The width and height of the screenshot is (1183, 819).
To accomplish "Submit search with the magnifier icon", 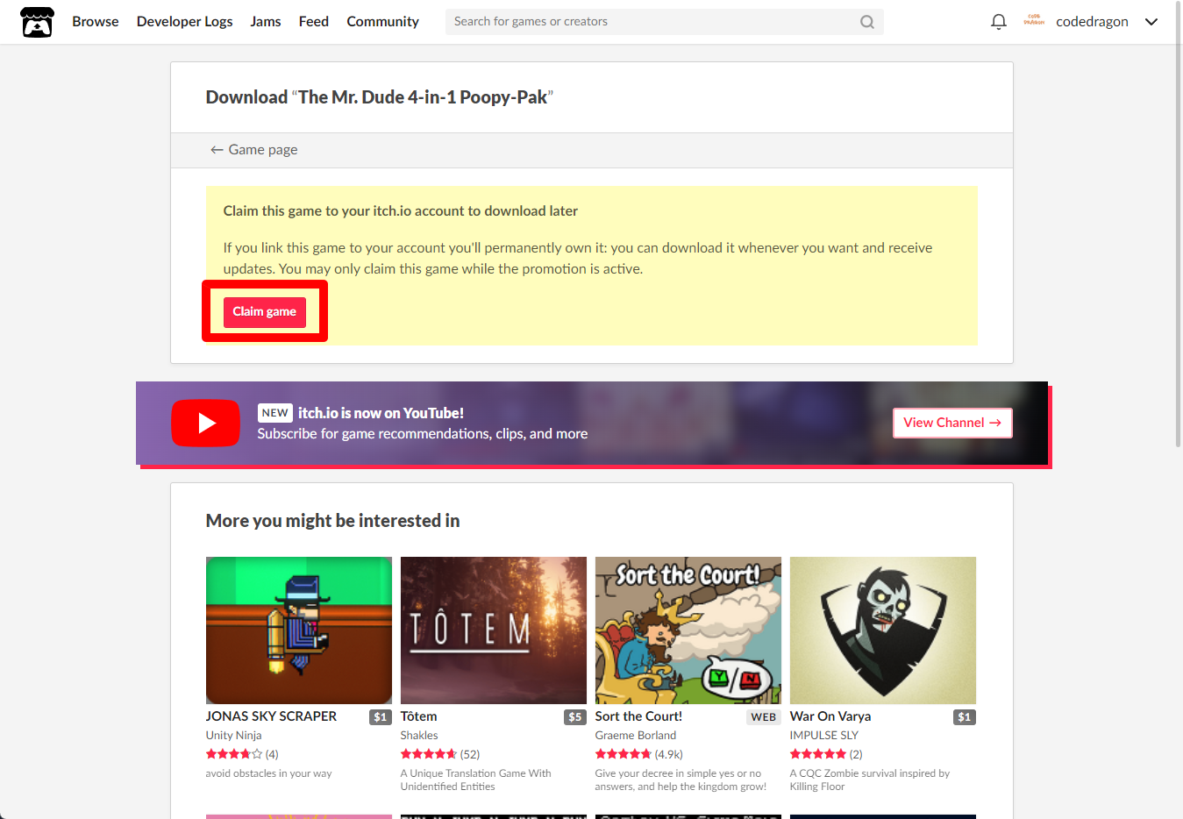I will point(867,22).
